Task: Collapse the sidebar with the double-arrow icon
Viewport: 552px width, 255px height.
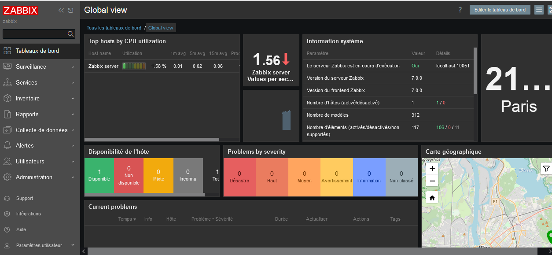Action: tap(61, 11)
